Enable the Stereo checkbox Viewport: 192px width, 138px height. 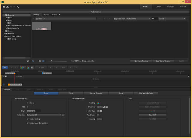tap(28, 103)
